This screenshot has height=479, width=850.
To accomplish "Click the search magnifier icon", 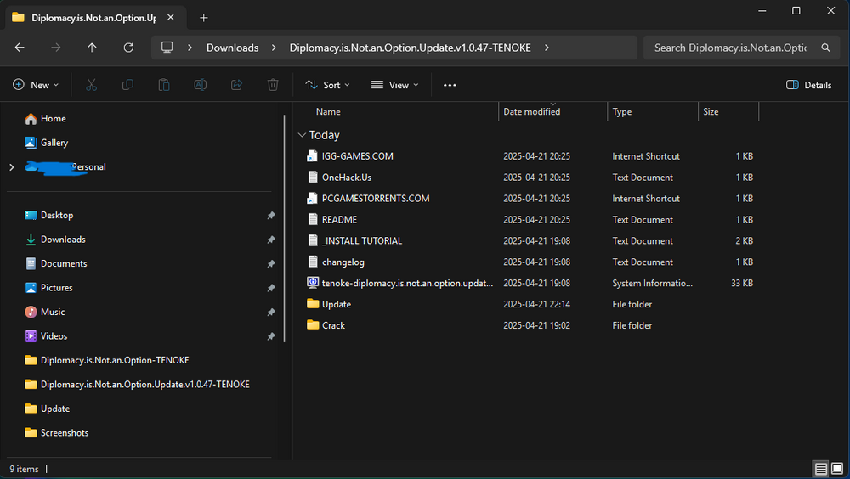I will pyautogui.click(x=825, y=48).
